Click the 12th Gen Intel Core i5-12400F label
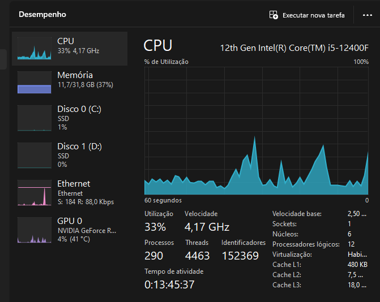Viewport: 380px width, 302px height. pos(294,48)
